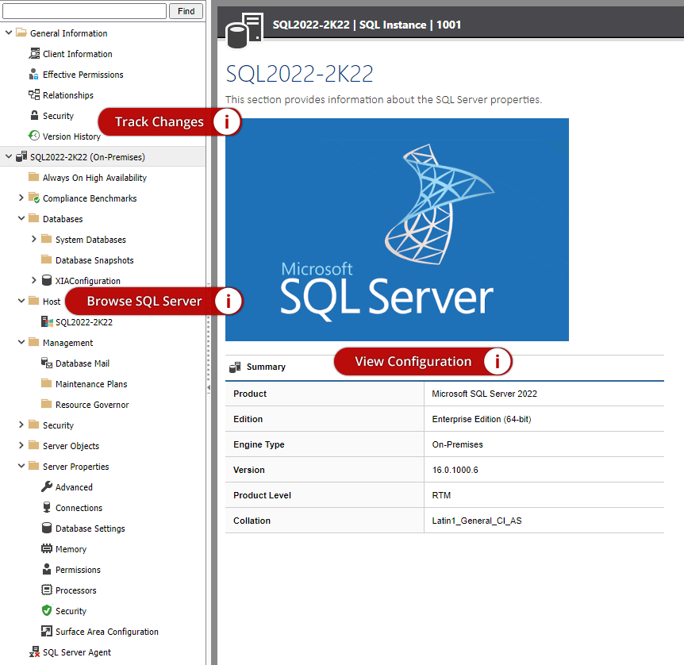The height and width of the screenshot is (665, 684).
Task: Click the Permissions user icon
Action: (47, 569)
